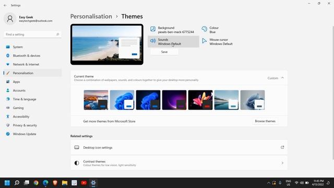The image size is (334, 188).
Task: Click Browse themes button
Action: (x=265, y=121)
